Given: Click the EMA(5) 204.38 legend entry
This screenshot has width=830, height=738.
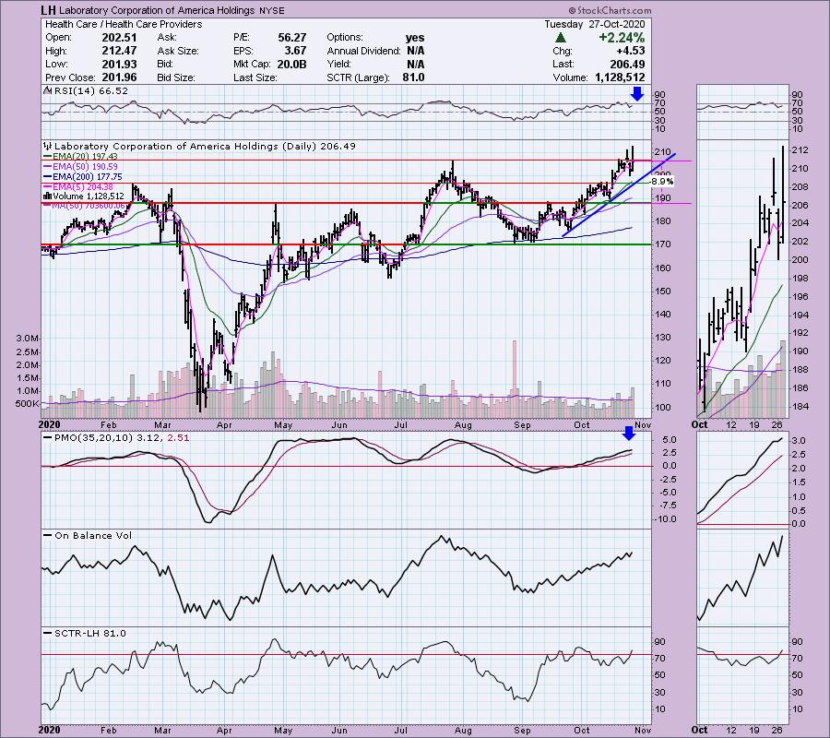Looking at the screenshot, I should click(83, 187).
